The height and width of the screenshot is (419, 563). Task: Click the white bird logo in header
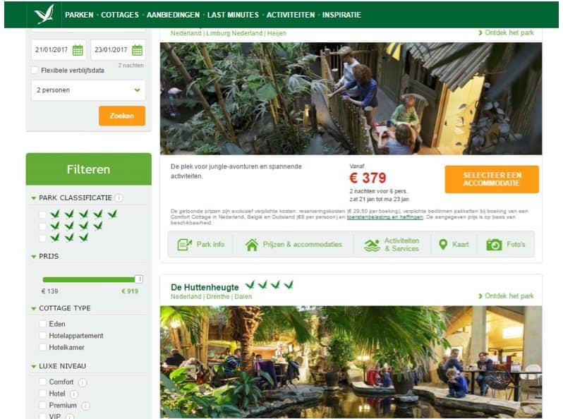coord(44,14)
